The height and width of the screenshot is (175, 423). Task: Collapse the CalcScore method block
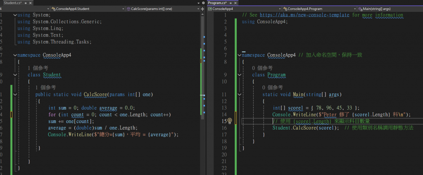tap(15, 95)
